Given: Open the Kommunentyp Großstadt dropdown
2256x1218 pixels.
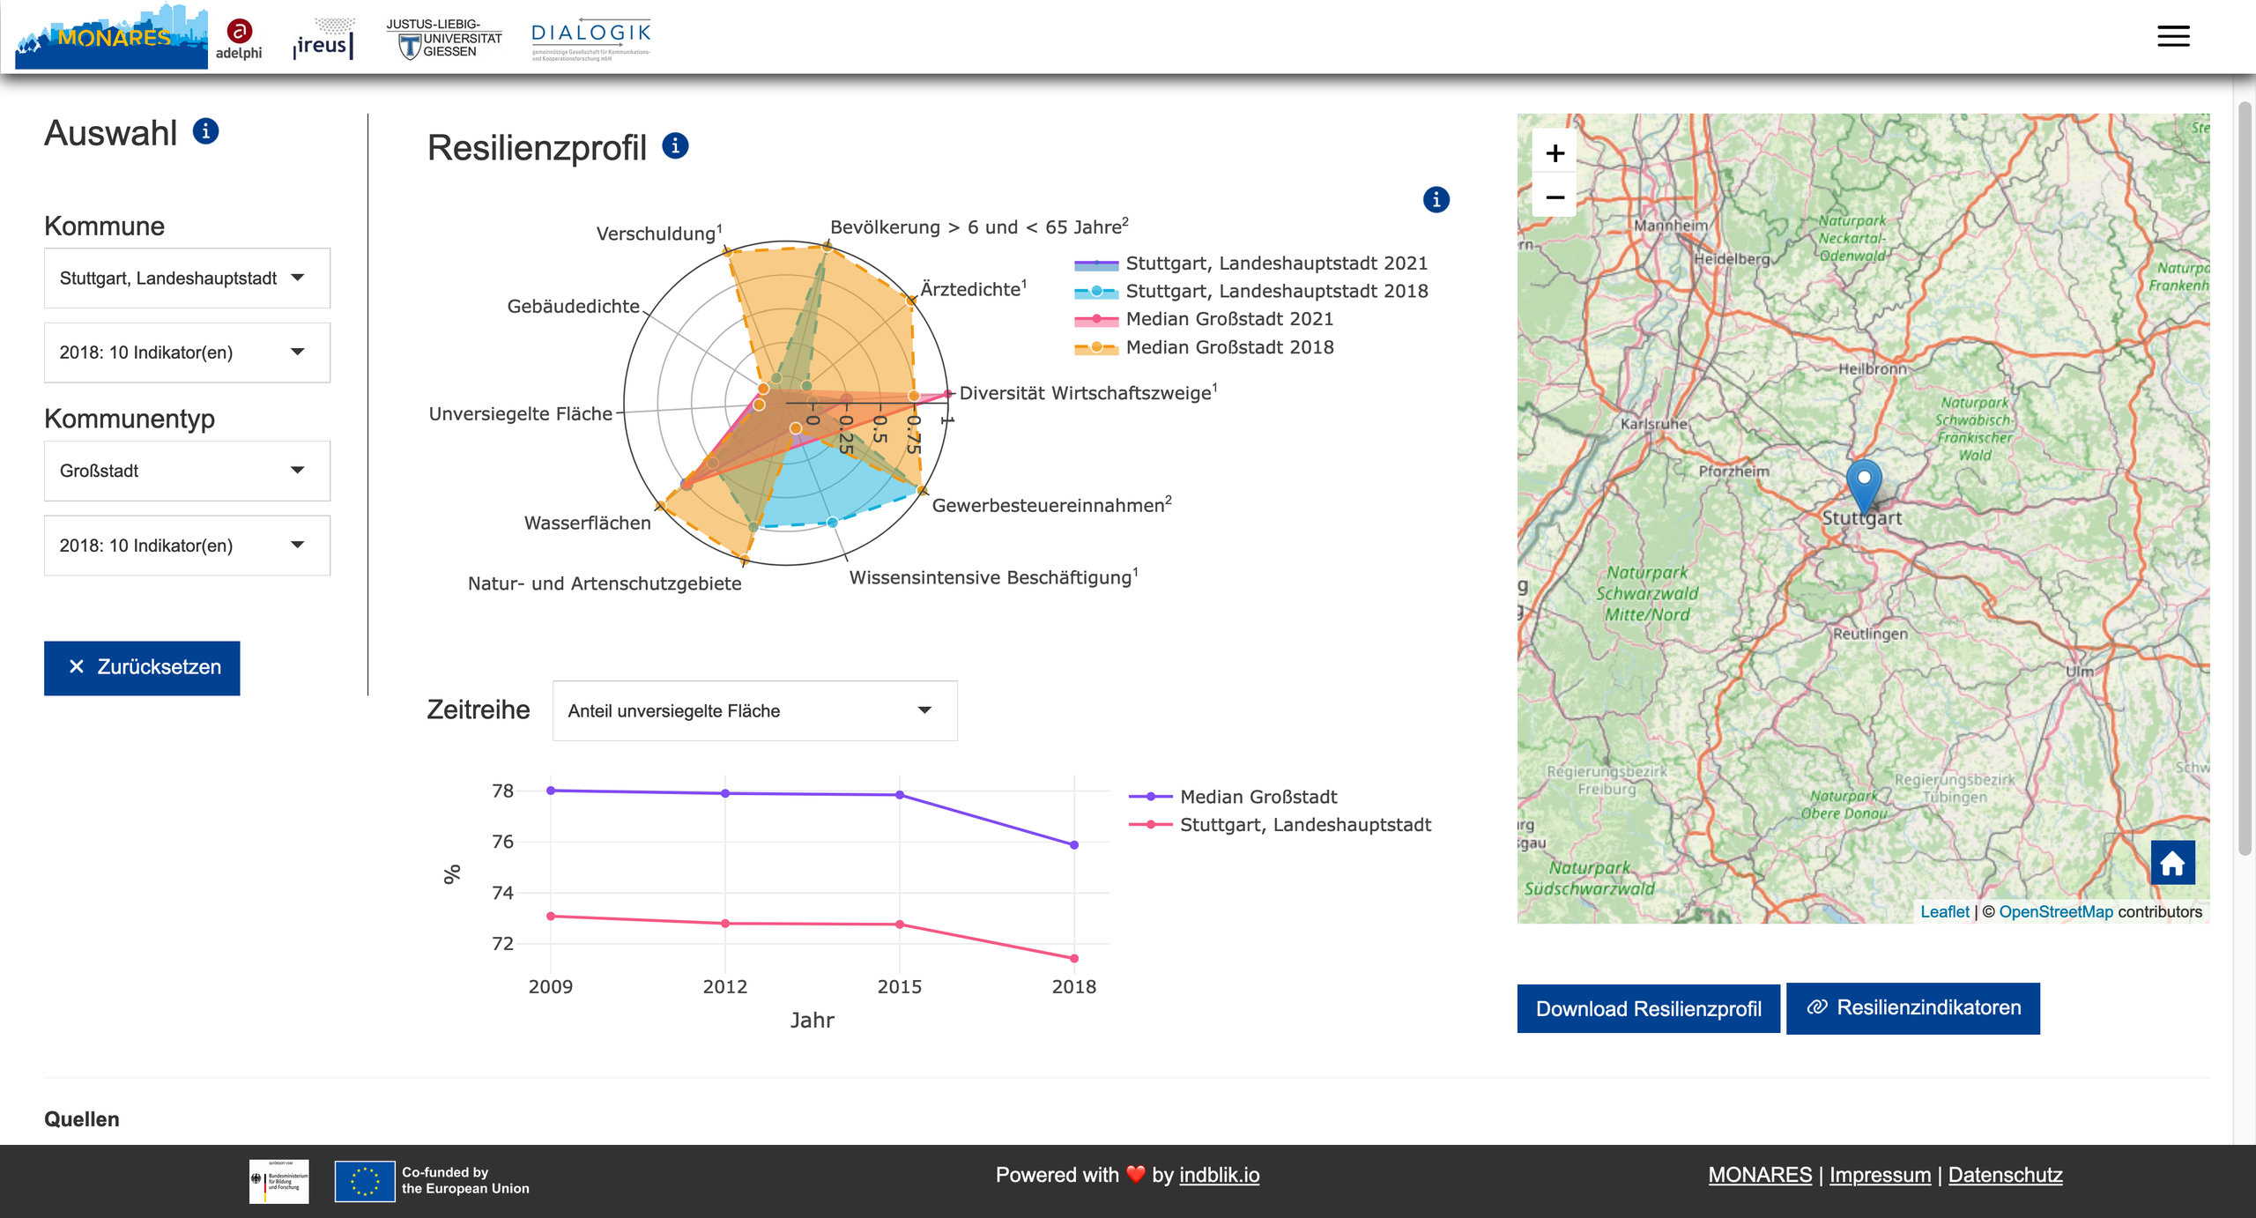Looking at the screenshot, I should coord(187,472).
